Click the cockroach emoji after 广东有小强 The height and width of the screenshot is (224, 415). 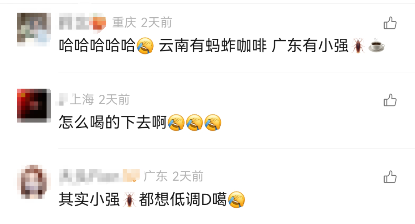tap(359, 45)
